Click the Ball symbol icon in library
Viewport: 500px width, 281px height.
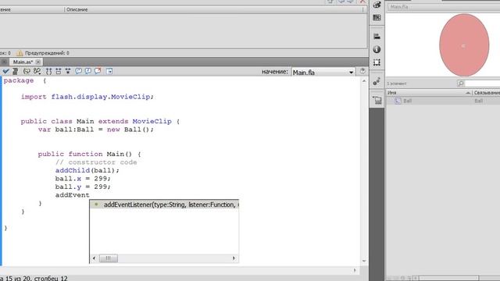pyautogui.click(x=398, y=101)
